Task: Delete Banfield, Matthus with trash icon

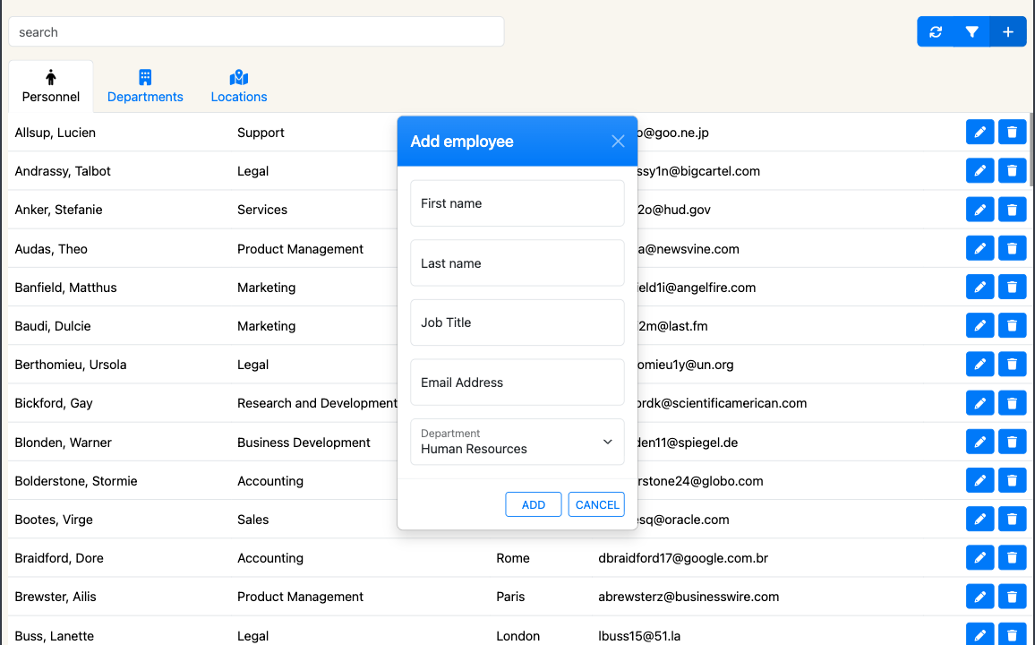Action: [1012, 288]
